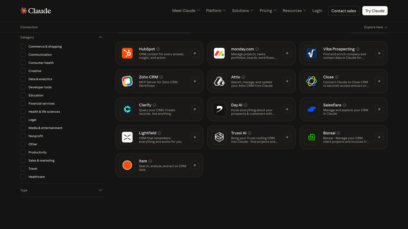Check the Health & life sciences filter
408x229 pixels.
click(x=23, y=111)
